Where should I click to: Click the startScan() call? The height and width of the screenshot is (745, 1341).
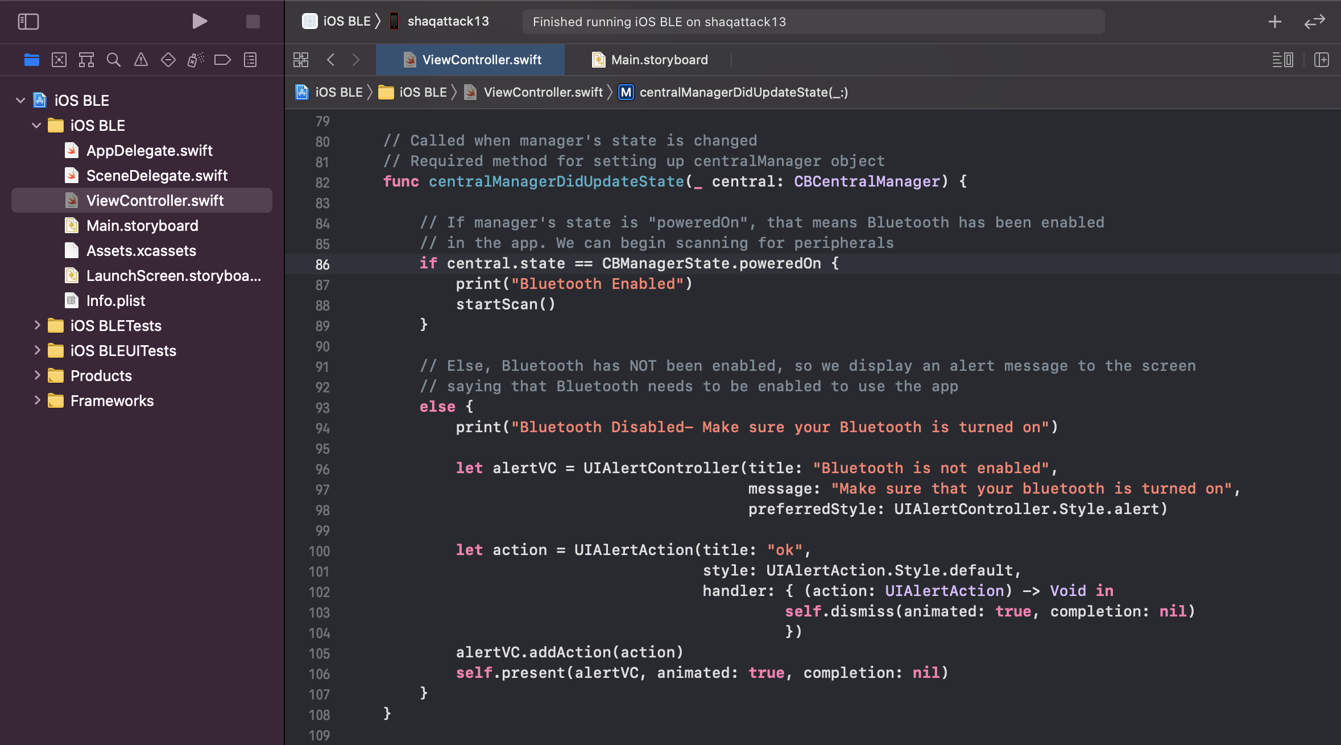point(506,304)
